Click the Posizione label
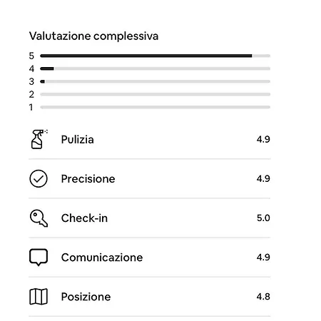The width and height of the screenshot is (321, 321). tap(86, 297)
